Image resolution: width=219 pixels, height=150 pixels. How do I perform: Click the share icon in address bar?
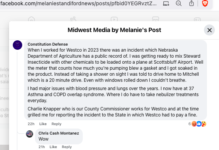(192, 3)
